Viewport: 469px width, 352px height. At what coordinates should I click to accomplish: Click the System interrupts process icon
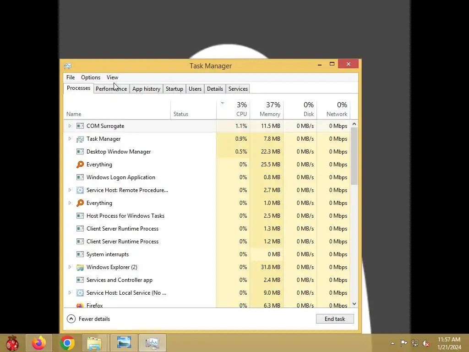point(80,254)
